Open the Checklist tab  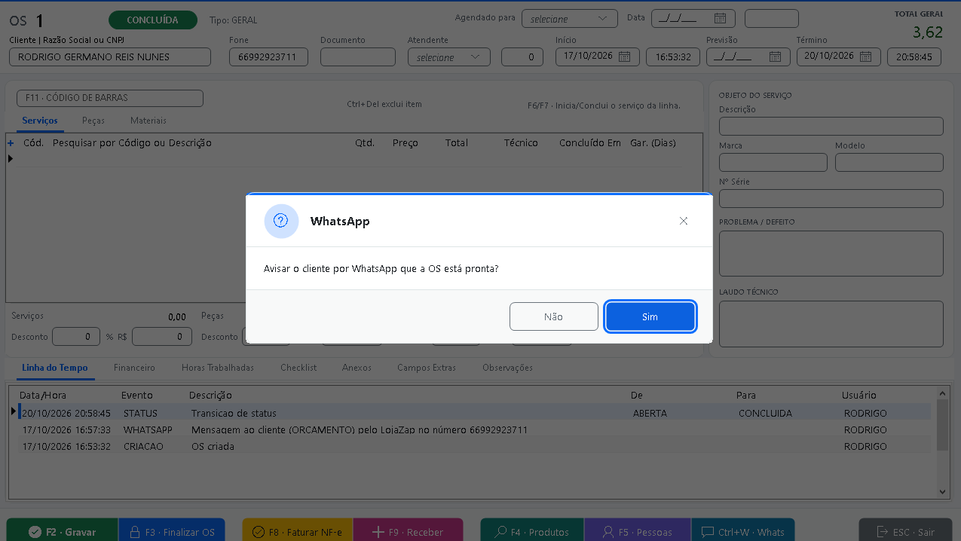pyautogui.click(x=298, y=368)
